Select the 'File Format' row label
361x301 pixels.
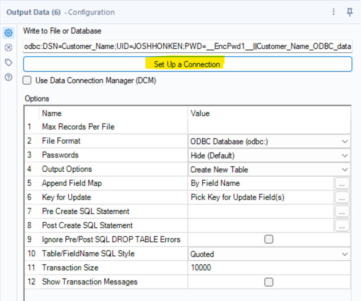[61, 141]
